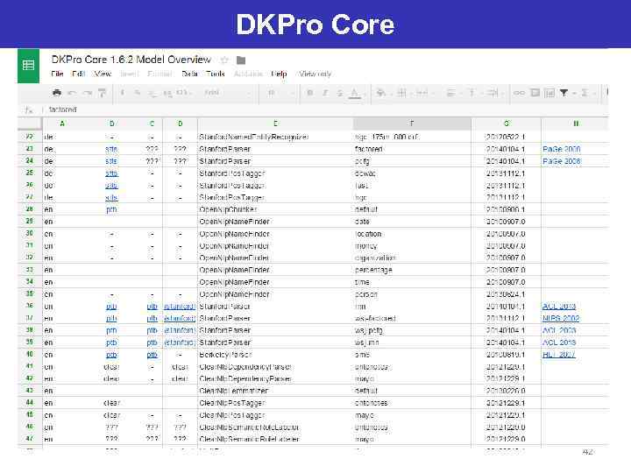The width and height of the screenshot is (631, 473).
Task: Toggle Italic formatting
Action: pos(325,93)
